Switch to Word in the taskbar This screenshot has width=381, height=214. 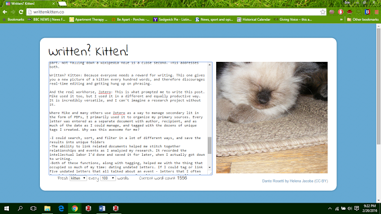click(102, 208)
